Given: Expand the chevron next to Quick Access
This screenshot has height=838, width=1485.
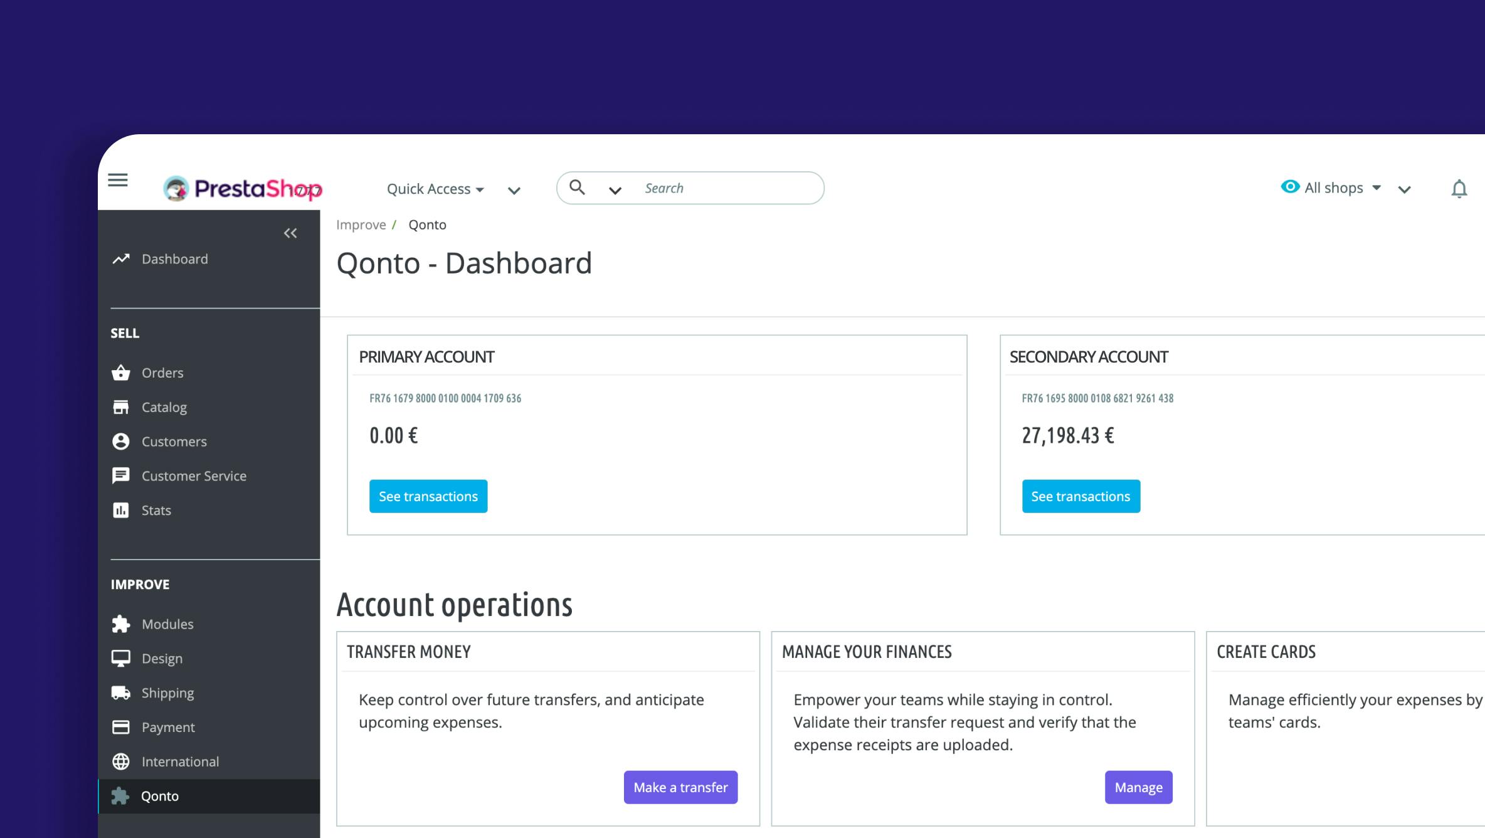Looking at the screenshot, I should (x=514, y=191).
